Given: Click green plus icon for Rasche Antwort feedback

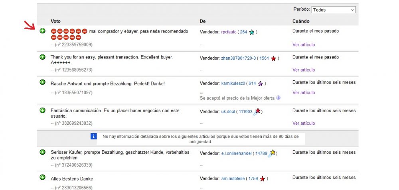Looking at the screenshot, I should 43,82.
